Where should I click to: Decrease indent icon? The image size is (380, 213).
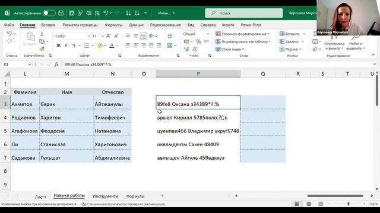(x=151, y=46)
